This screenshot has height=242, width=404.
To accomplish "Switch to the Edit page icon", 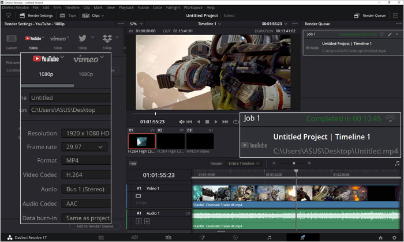I will click(169, 237).
